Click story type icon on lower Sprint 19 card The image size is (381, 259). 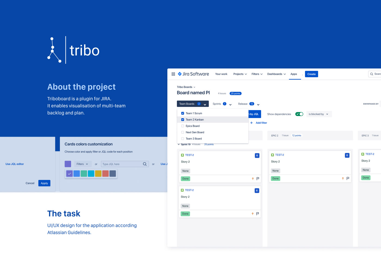pyautogui.click(x=182, y=190)
